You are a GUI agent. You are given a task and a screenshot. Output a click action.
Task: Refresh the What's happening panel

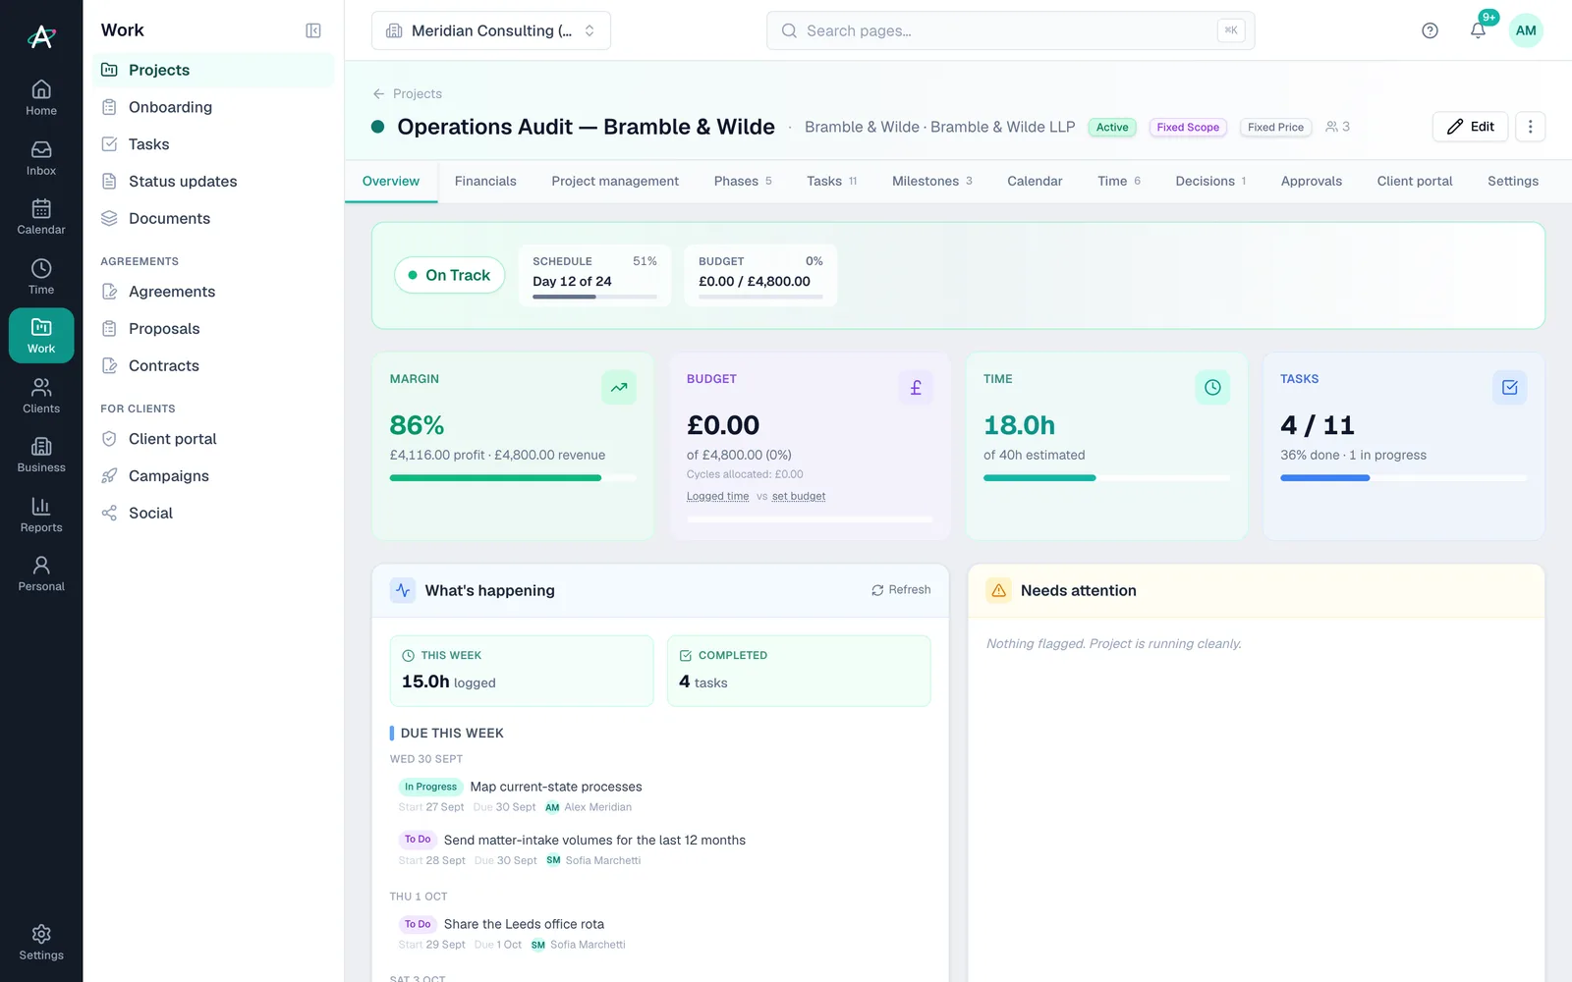coord(901,590)
